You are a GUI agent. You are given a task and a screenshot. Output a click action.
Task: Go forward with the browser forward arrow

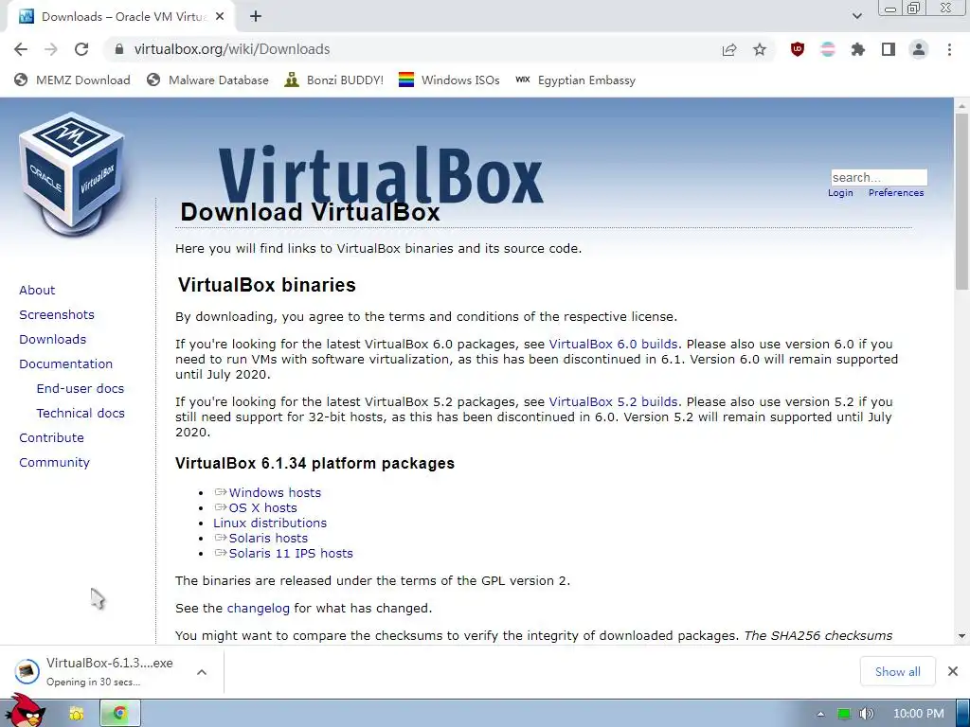[x=51, y=49]
